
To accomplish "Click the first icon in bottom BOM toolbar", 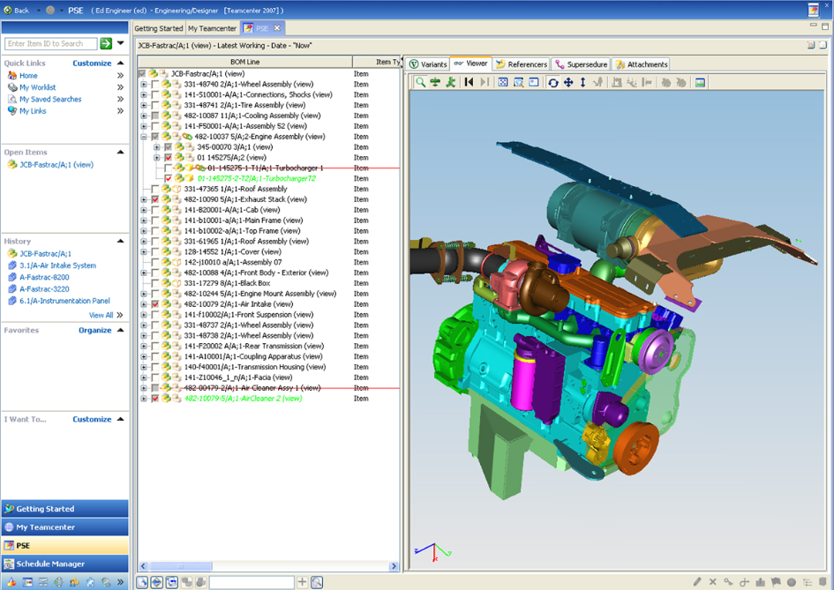I will coord(142,582).
